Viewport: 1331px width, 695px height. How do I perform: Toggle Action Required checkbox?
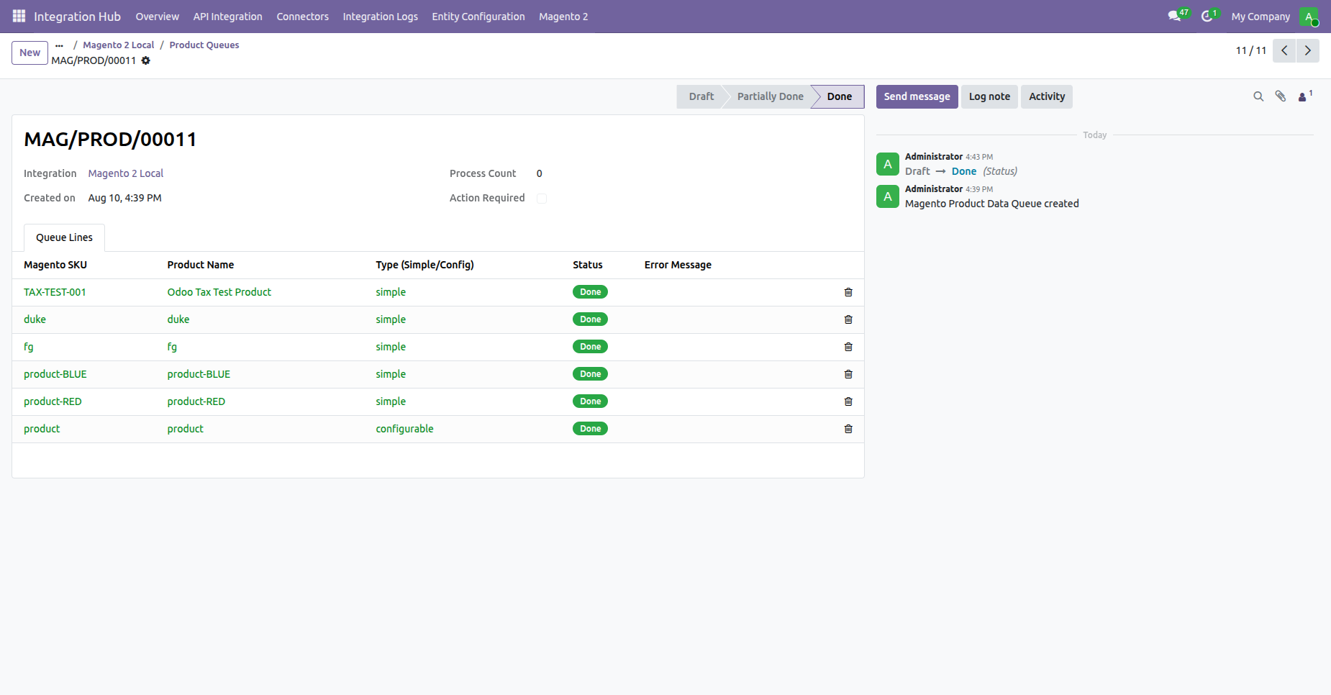point(542,199)
